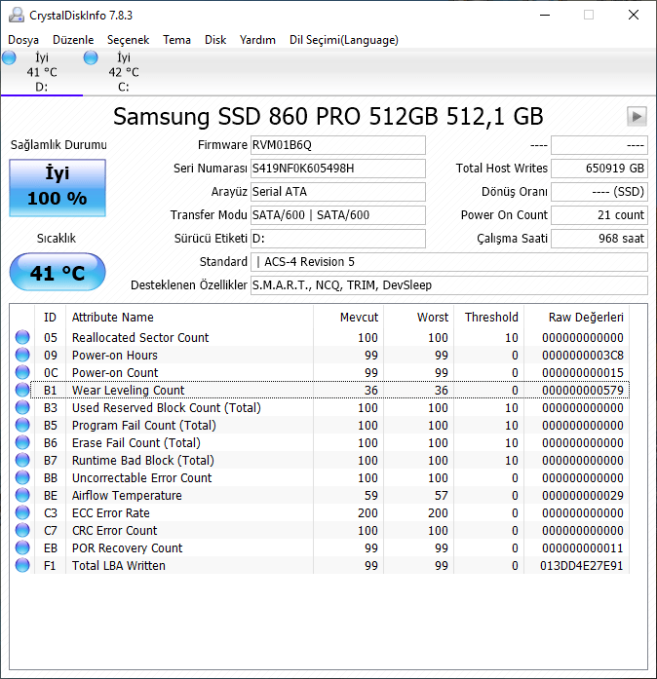Open the Dil Seçimi(Language) menu
Viewport: 657px width, 679px height.
coord(344,40)
